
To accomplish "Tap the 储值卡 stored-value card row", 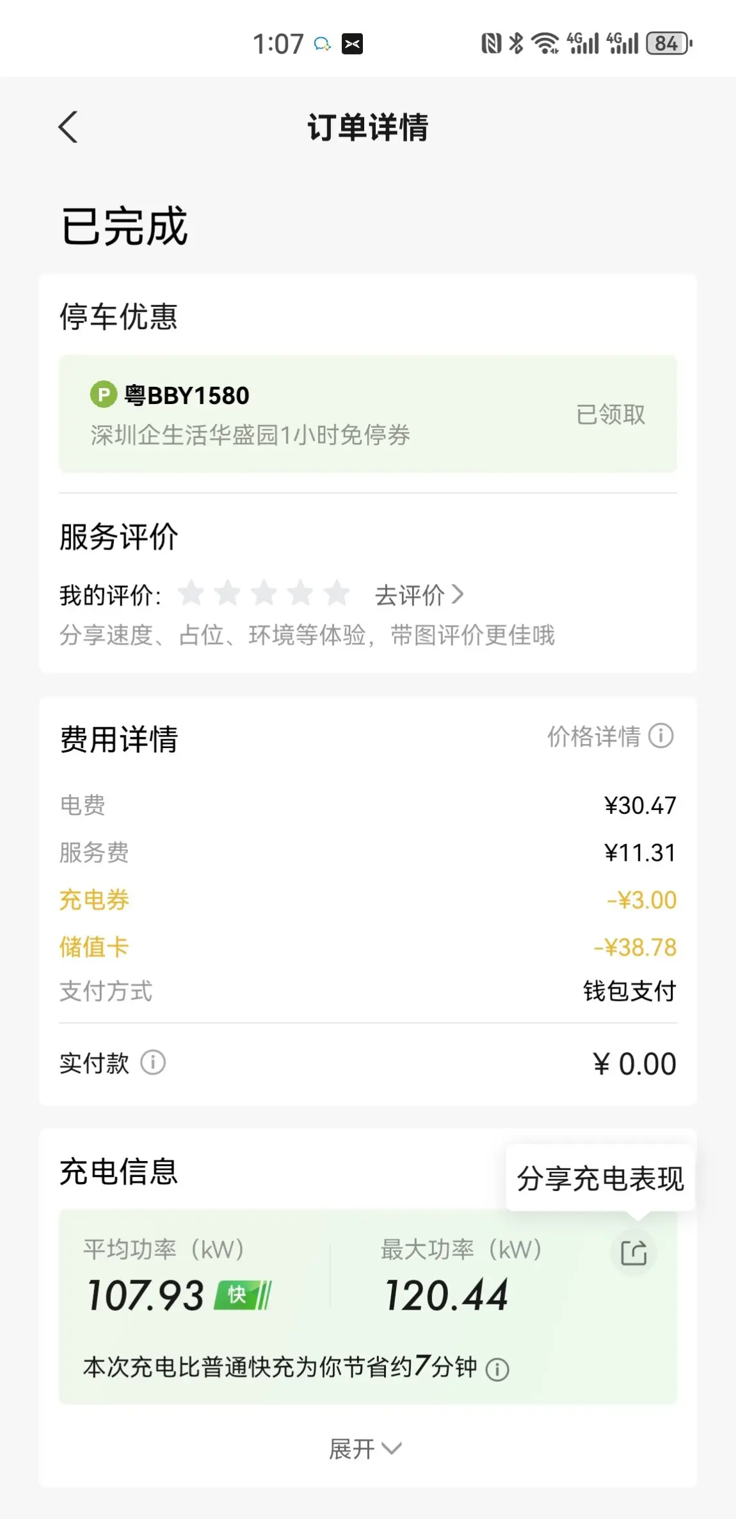I will pos(367,947).
